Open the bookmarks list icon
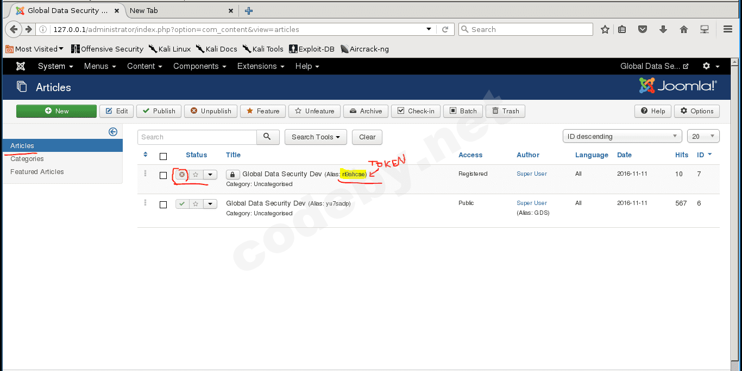This screenshot has height=371, width=742. [622, 29]
